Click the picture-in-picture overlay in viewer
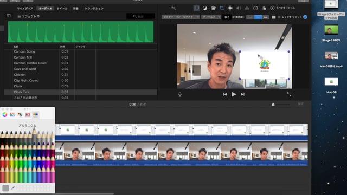Viewport: 347px width, 195px height. (264, 65)
